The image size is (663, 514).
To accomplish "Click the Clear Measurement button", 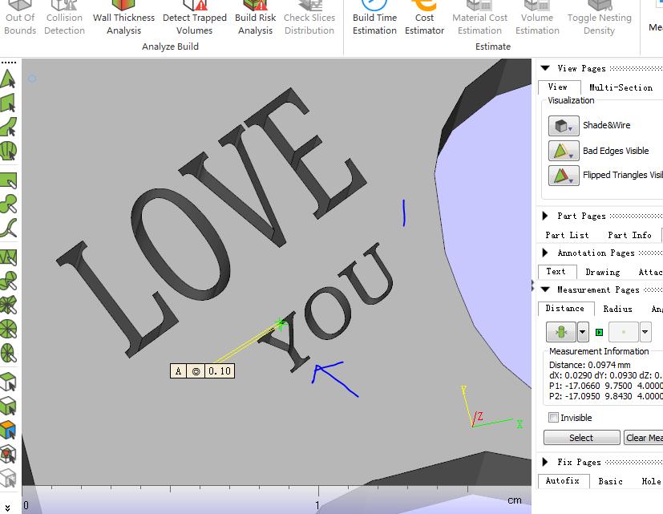I will [644, 438].
